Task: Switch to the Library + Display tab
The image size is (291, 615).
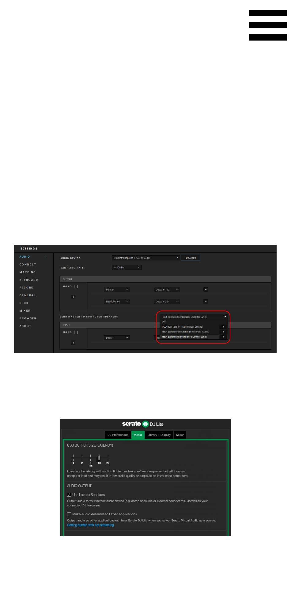Action: [x=159, y=435]
